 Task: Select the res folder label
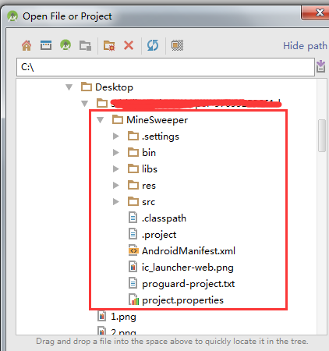(x=149, y=186)
